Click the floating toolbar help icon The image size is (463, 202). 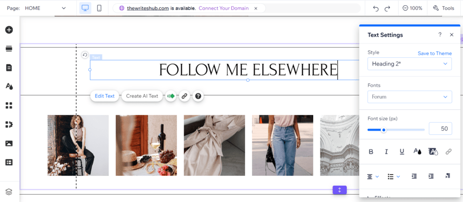(198, 96)
